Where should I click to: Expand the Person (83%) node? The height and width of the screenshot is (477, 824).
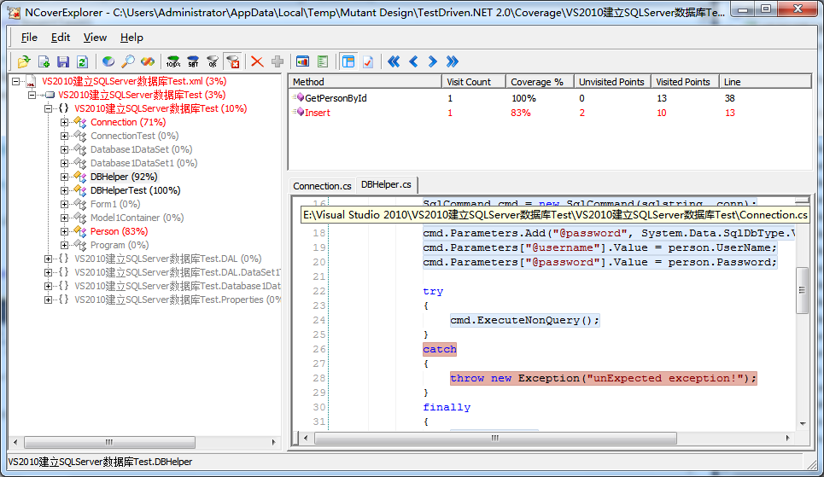pos(65,231)
